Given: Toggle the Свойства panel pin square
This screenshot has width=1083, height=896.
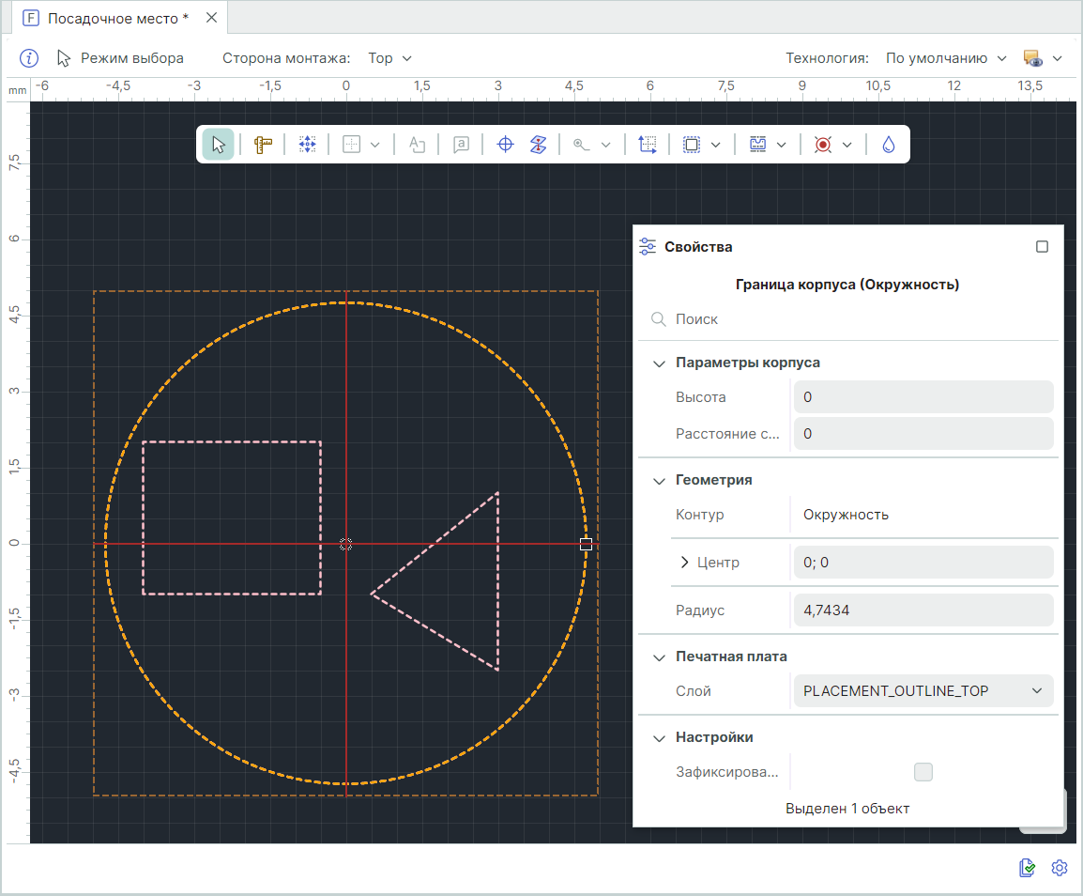Looking at the screenshot, I should click(x=1042, y=247).
